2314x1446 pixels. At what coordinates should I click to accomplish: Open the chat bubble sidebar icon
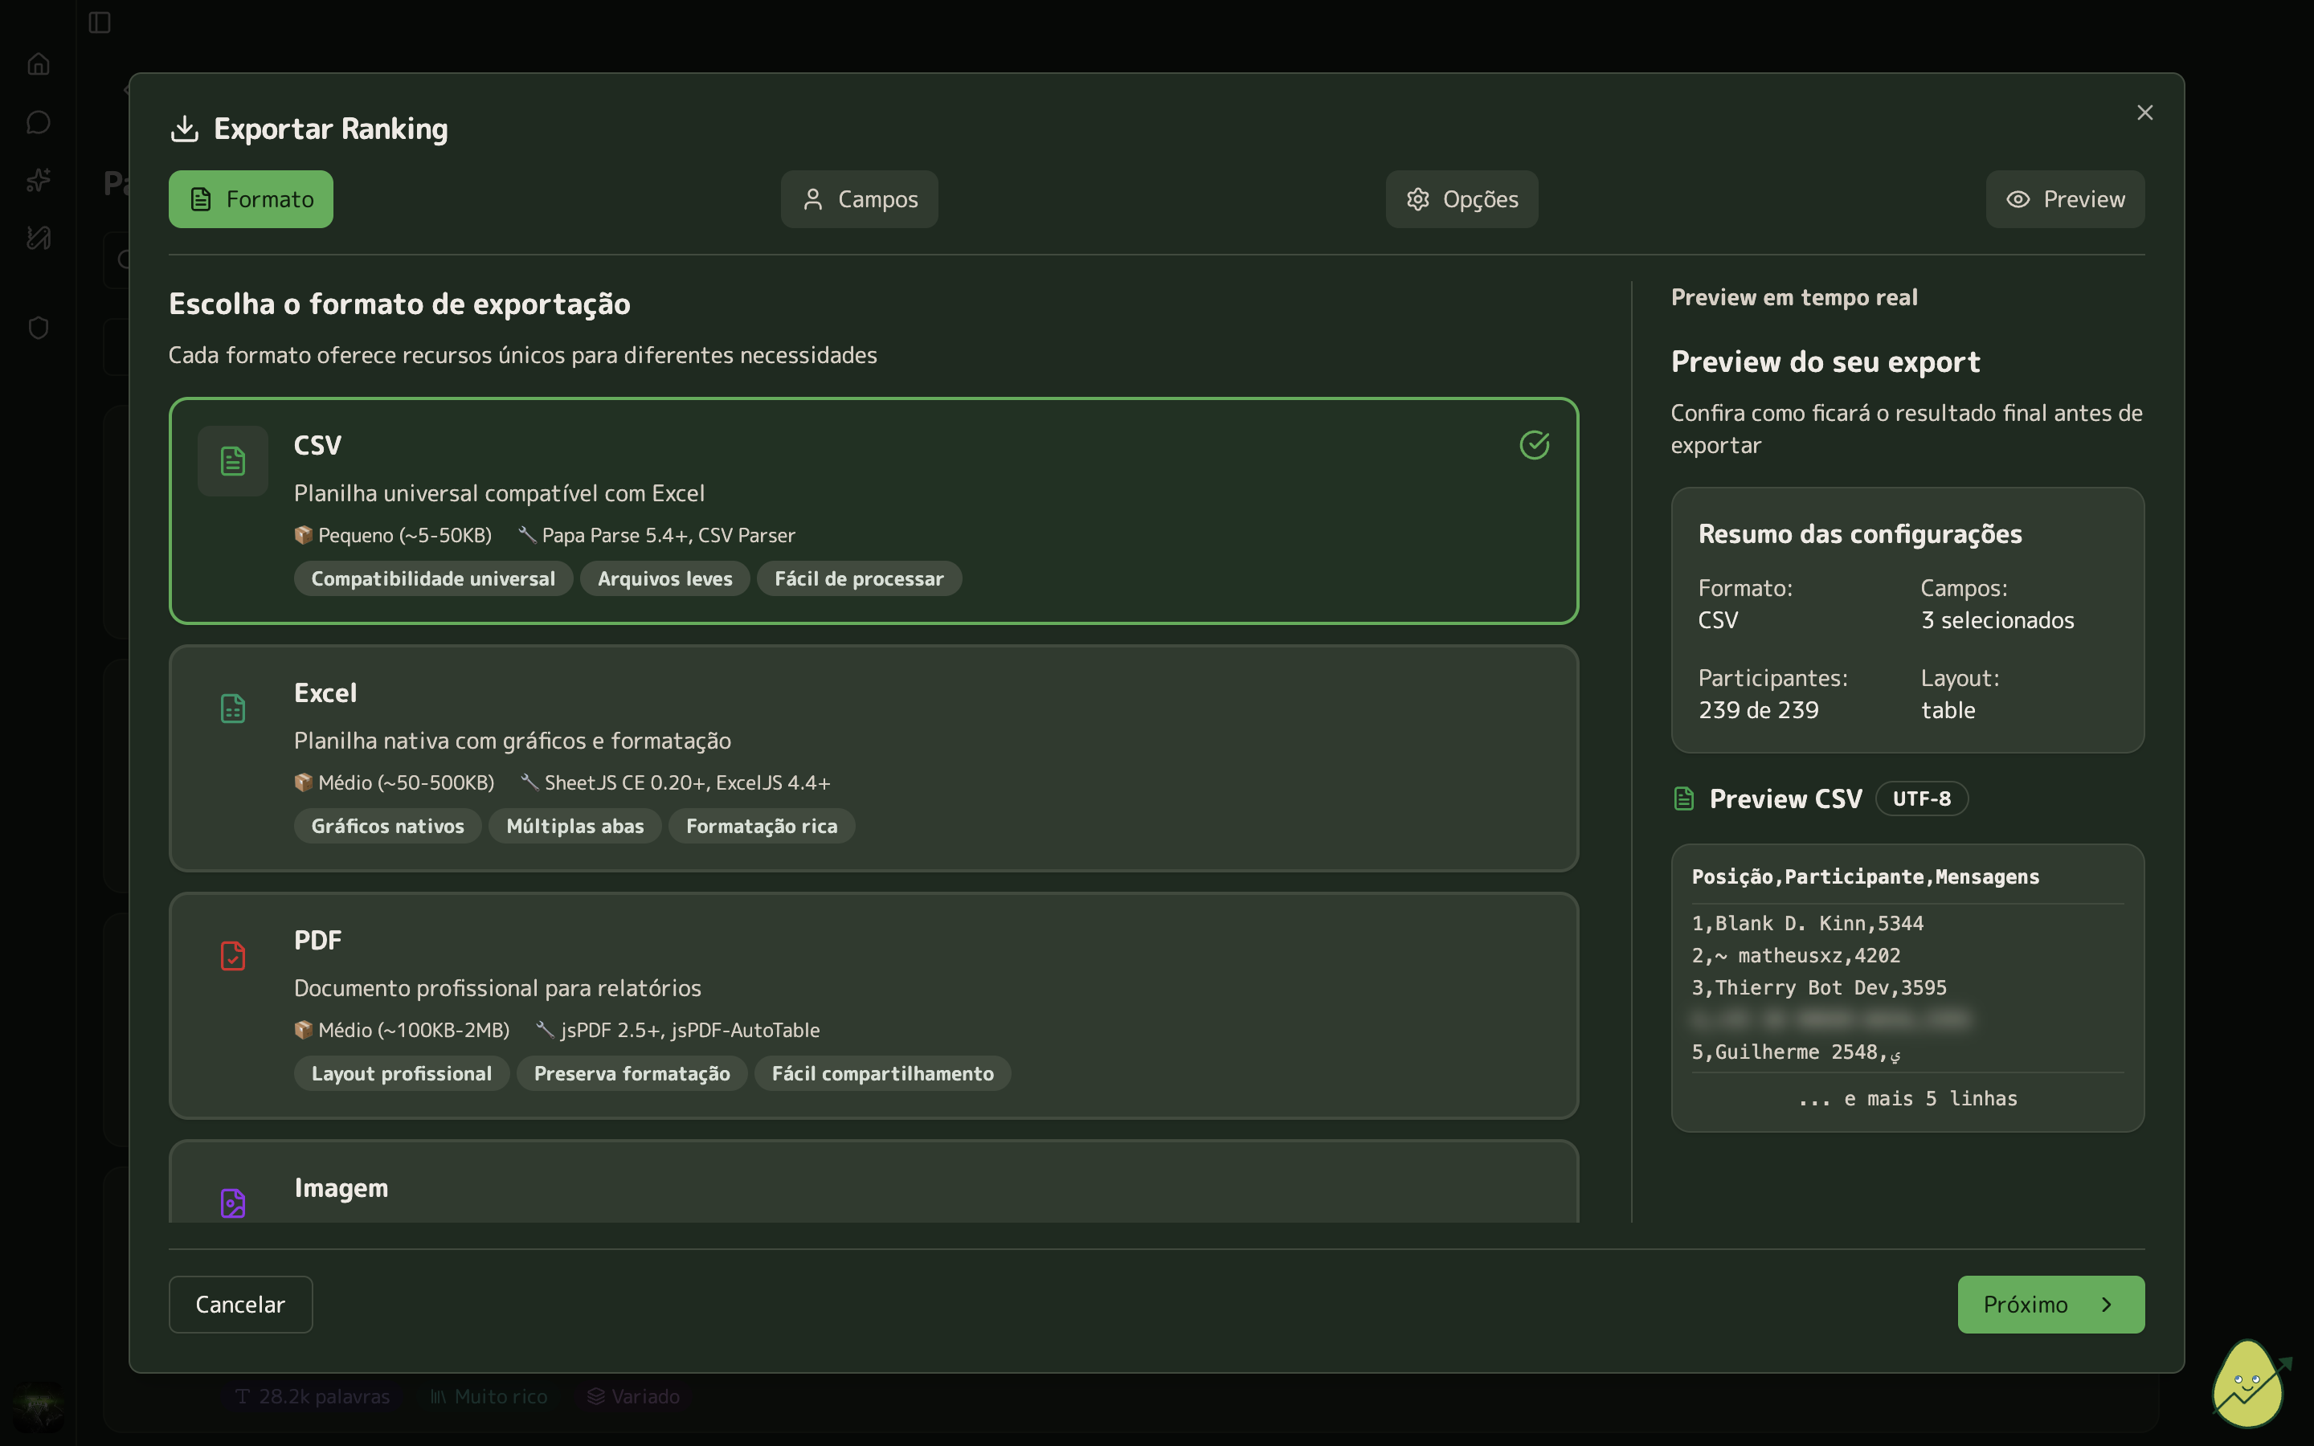[x=39, y=122]
